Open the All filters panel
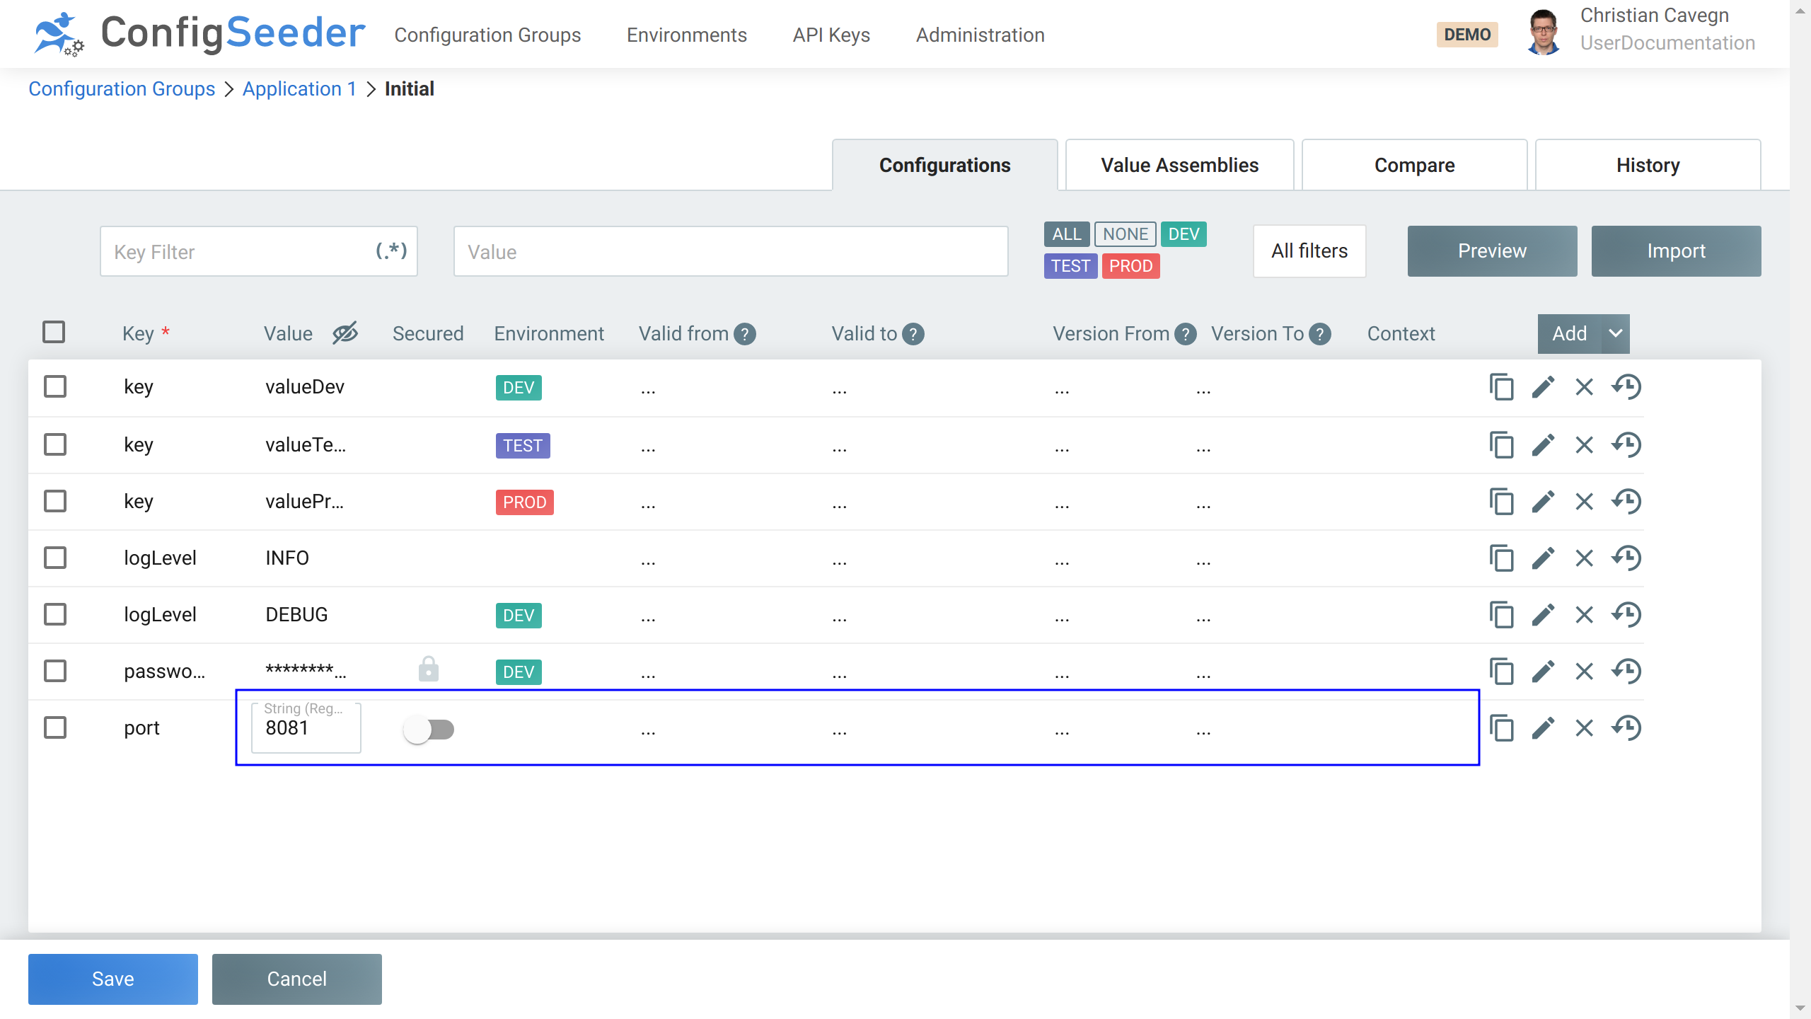 coord(1309,251)
